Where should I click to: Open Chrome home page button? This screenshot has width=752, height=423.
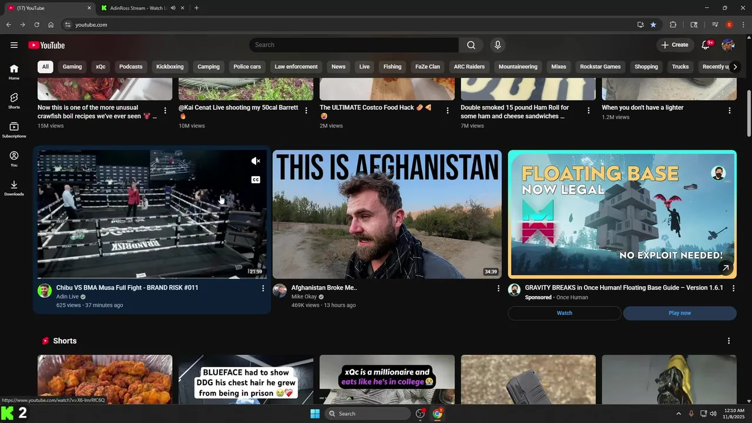(x=51, y=25)
